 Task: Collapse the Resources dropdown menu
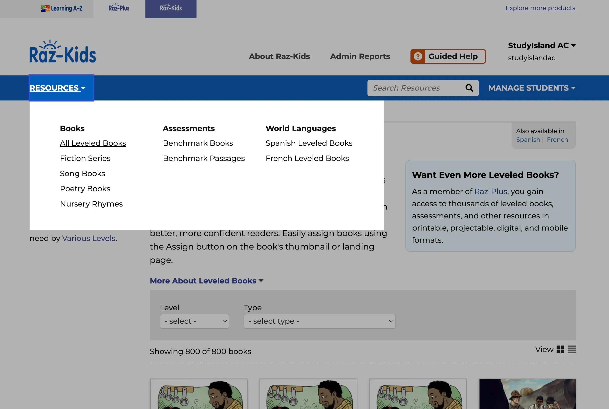click(x=61, y=88)
